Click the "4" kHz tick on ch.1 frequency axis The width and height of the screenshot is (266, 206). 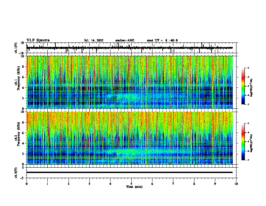[24, 88]
